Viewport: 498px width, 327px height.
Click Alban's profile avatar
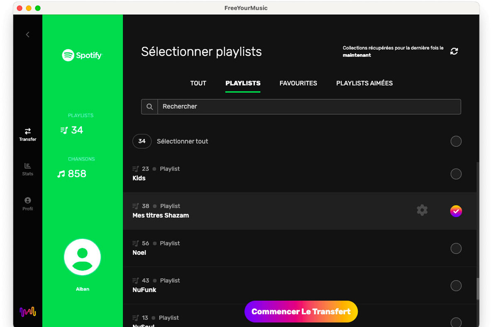(x=82, y=257)
